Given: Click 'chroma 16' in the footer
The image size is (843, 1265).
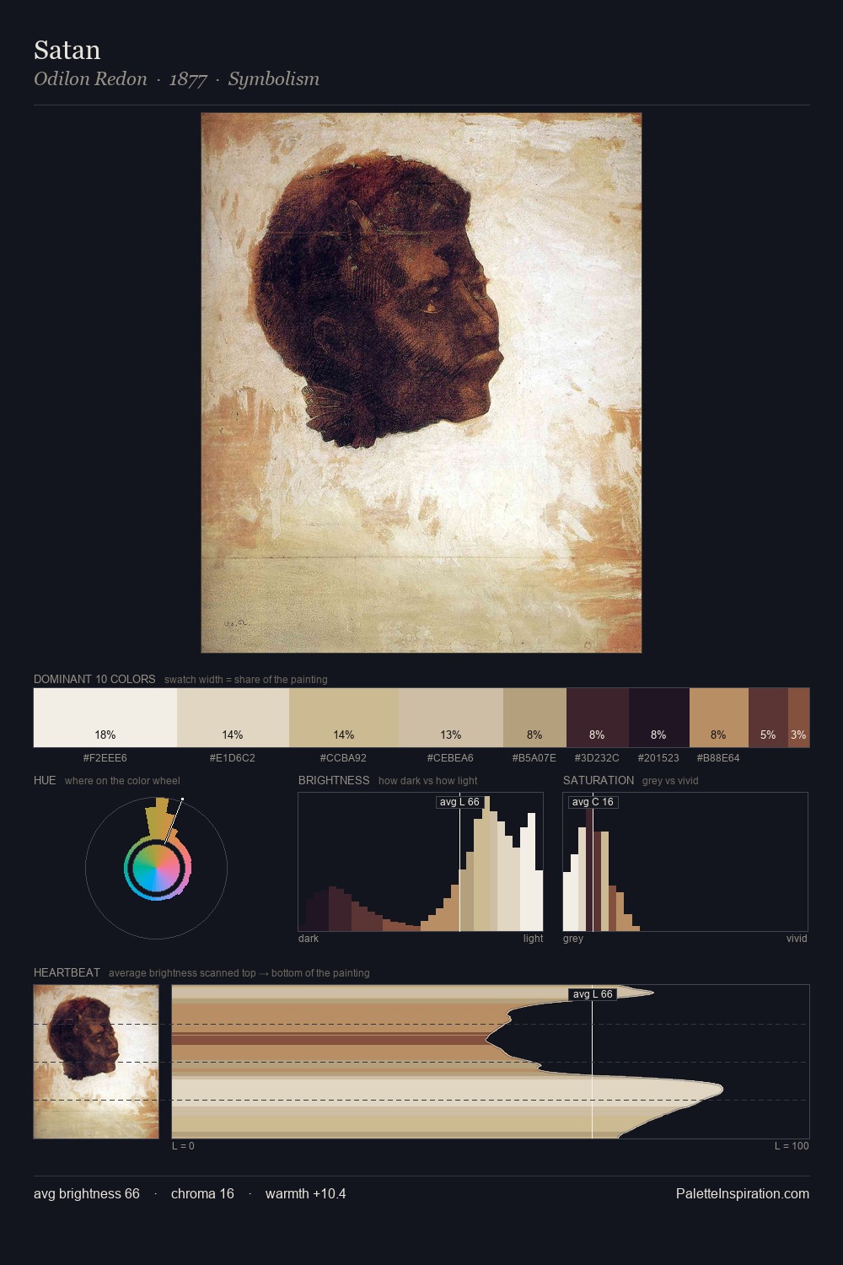Looking at the screenshot, I should [202, 1193].
